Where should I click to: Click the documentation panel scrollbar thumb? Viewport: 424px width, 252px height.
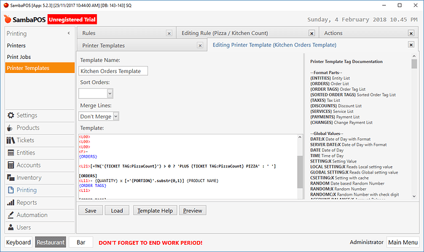point(414,64)
